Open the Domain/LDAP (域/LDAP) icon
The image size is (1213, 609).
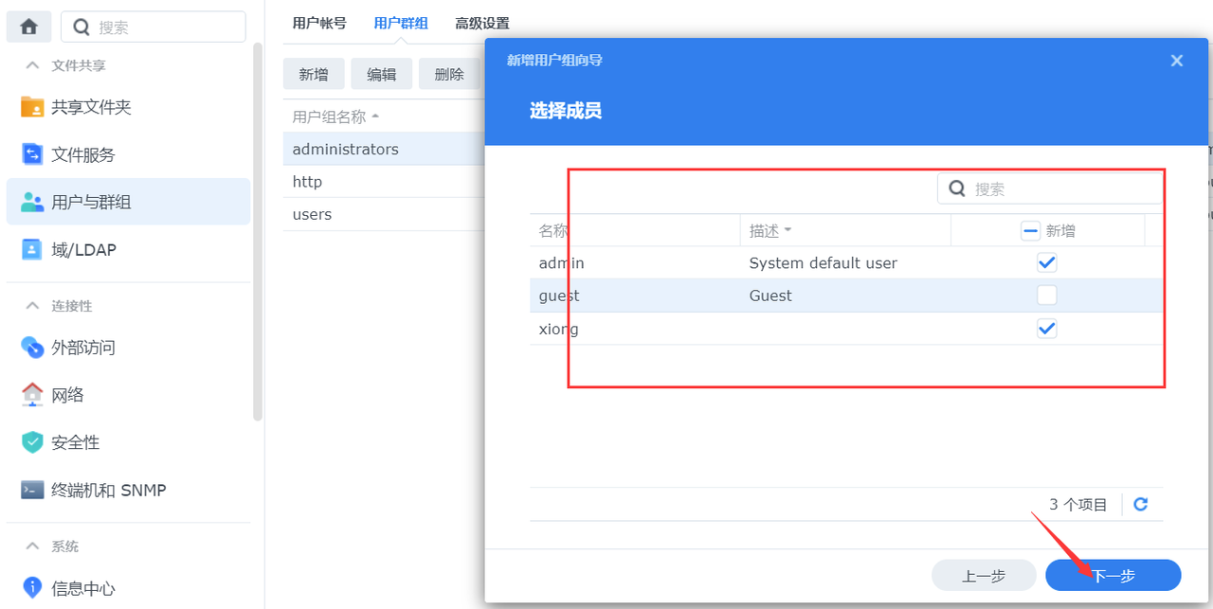click(32, 249)
